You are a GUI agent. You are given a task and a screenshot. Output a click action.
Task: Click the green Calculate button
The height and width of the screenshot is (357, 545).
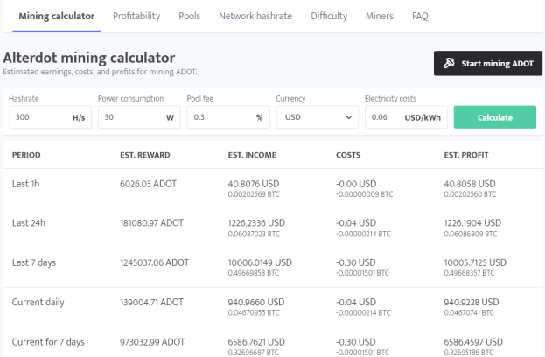click(x=495, y=117)
